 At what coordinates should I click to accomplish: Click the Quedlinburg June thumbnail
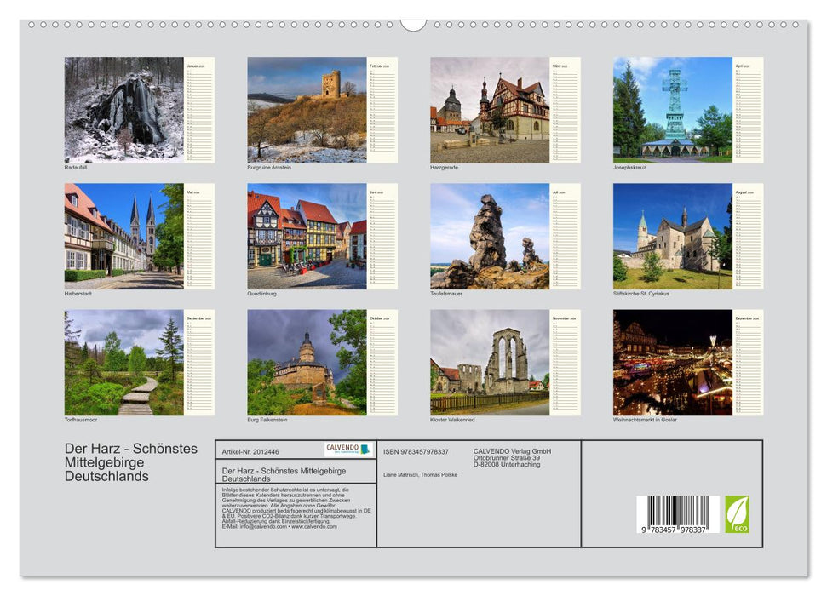(305, 234)
